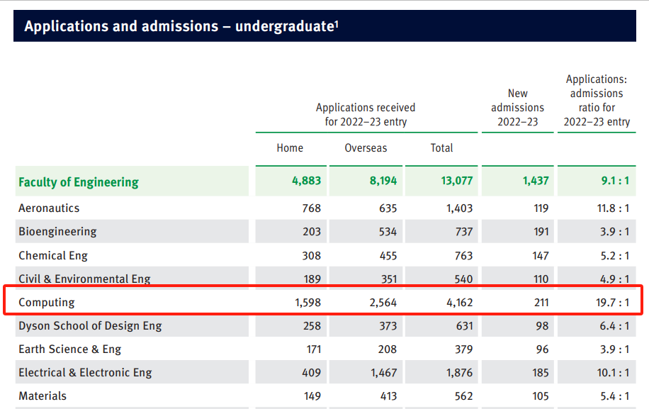Select the Earth Science & Eng label
649x409 pixels.
tap(69, 349)
